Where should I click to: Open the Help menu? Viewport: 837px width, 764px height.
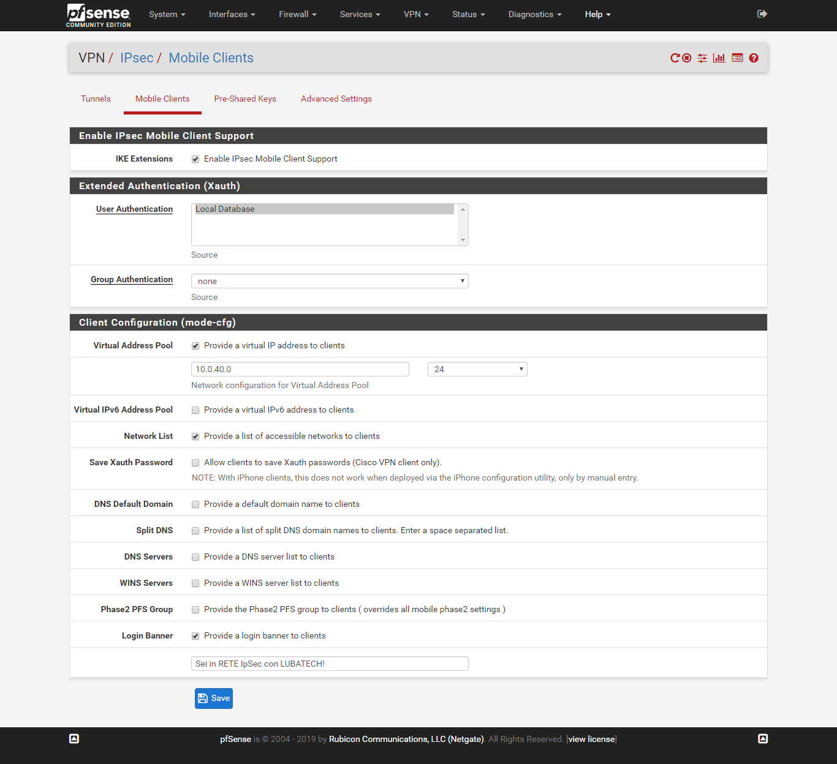(598, 14)
